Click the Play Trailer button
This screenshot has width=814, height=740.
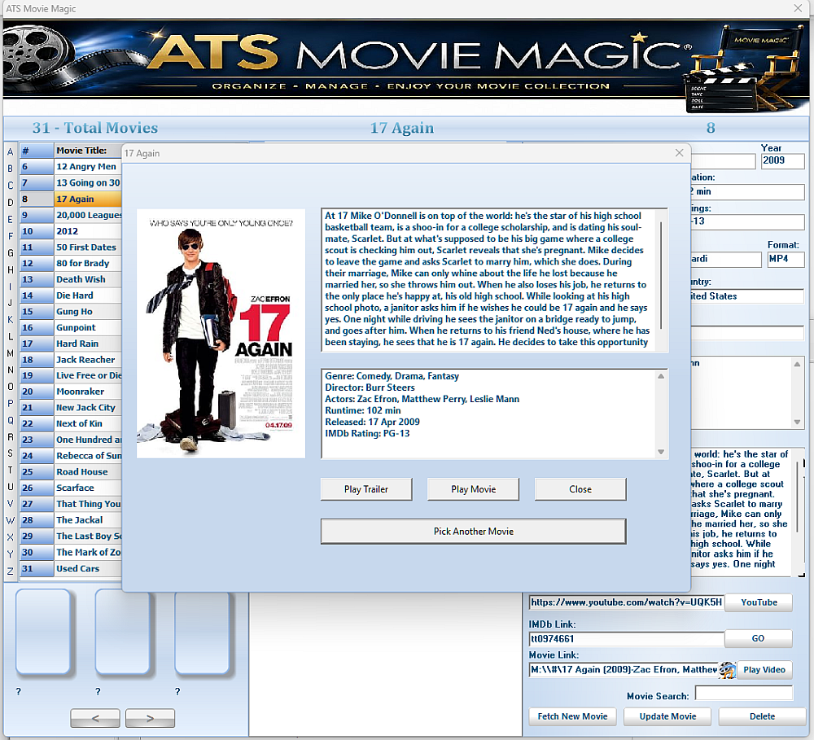pos(366,489)
